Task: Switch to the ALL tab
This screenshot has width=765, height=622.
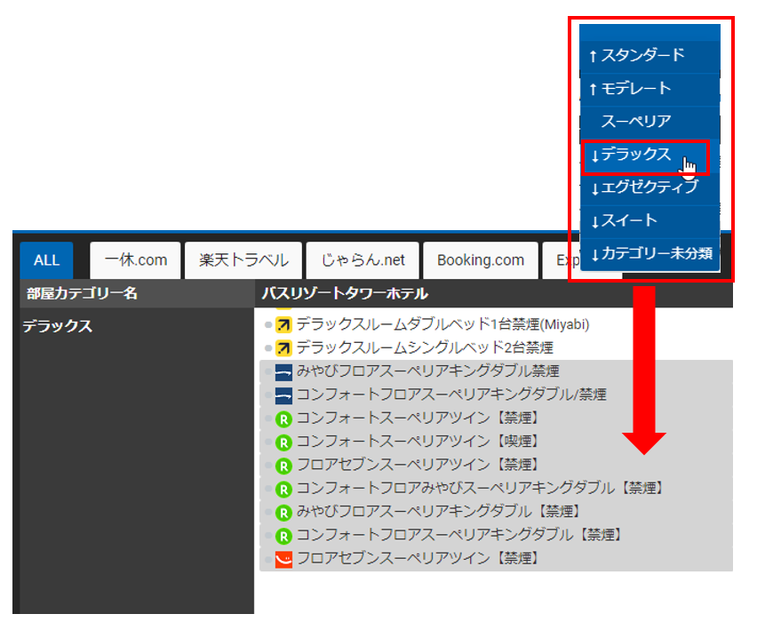Action: (46, 260)
